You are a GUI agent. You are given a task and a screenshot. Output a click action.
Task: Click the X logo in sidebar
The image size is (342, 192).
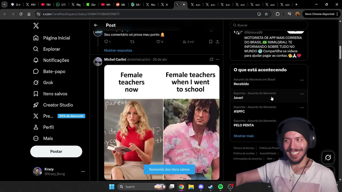36,26
